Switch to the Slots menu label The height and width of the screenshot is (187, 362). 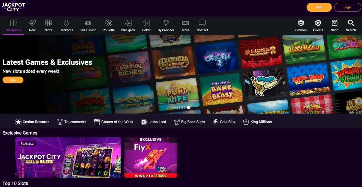coord(49,30)
